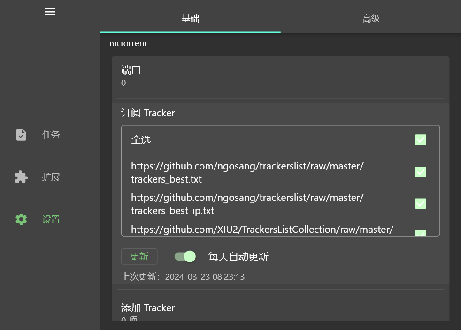Disable the 每天自动更新 daily update toggle
The image size is (461, 330).
pos(185,256)
